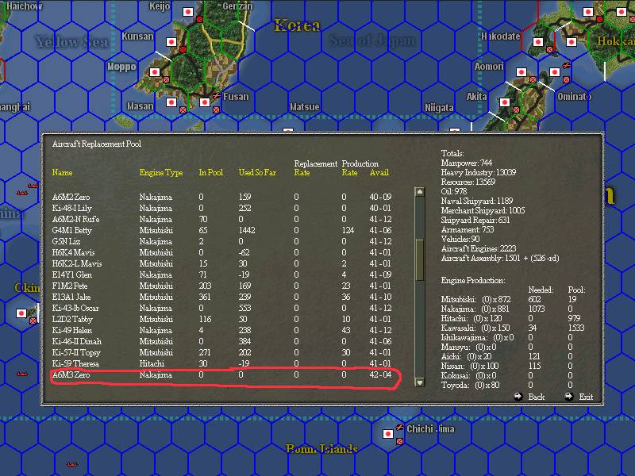Image resolution: width=635 pixels, height=476 pixels.
Task: Click the Bonin Islands map label
Action: 322,448
